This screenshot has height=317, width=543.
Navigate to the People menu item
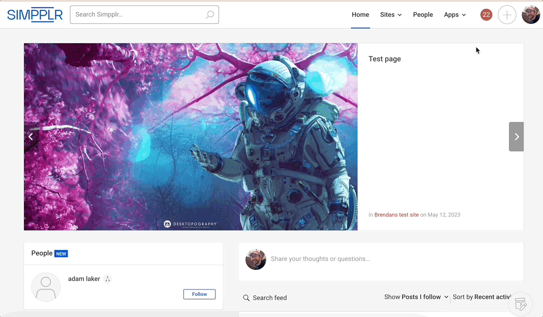pyautogui.click(x=423, y=15)
